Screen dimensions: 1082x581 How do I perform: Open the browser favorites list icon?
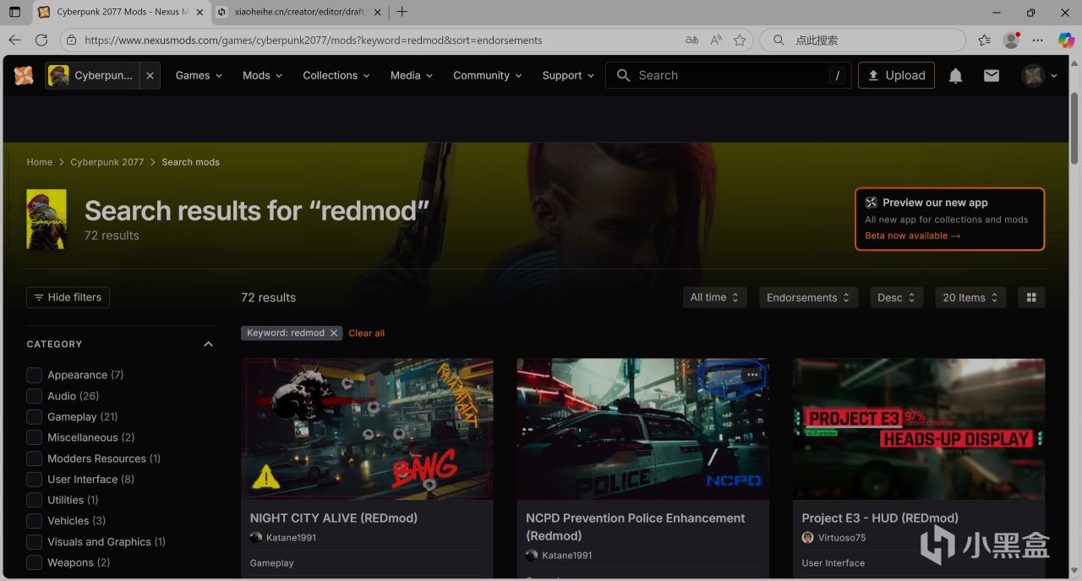click(x=985, y=40)
